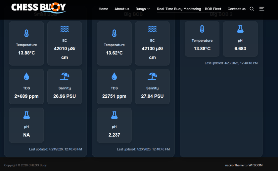
Task: Click Big BOB pH 2.237 card
Action: [114, 125]
